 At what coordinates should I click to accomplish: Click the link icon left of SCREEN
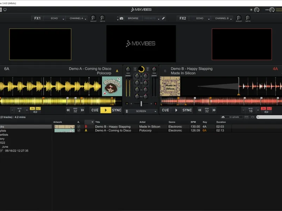pyautogui.click(x=127, y=111)
